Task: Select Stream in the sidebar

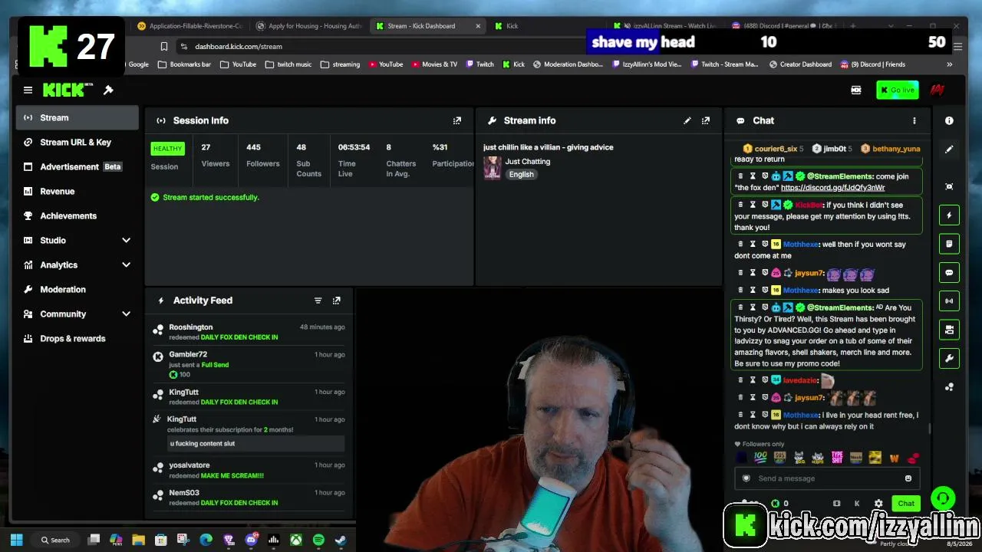Action: point(77,117)
